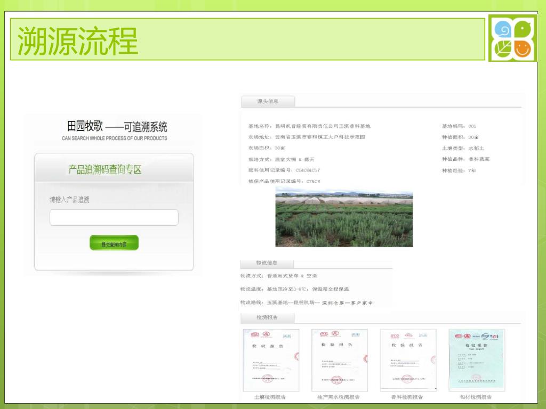Click the 物流方式 row text
This screenshot has width=546, height=409.
pos(278,276)
